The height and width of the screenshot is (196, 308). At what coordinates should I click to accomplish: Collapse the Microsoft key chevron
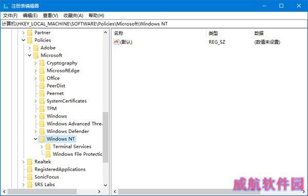[29, 55]
